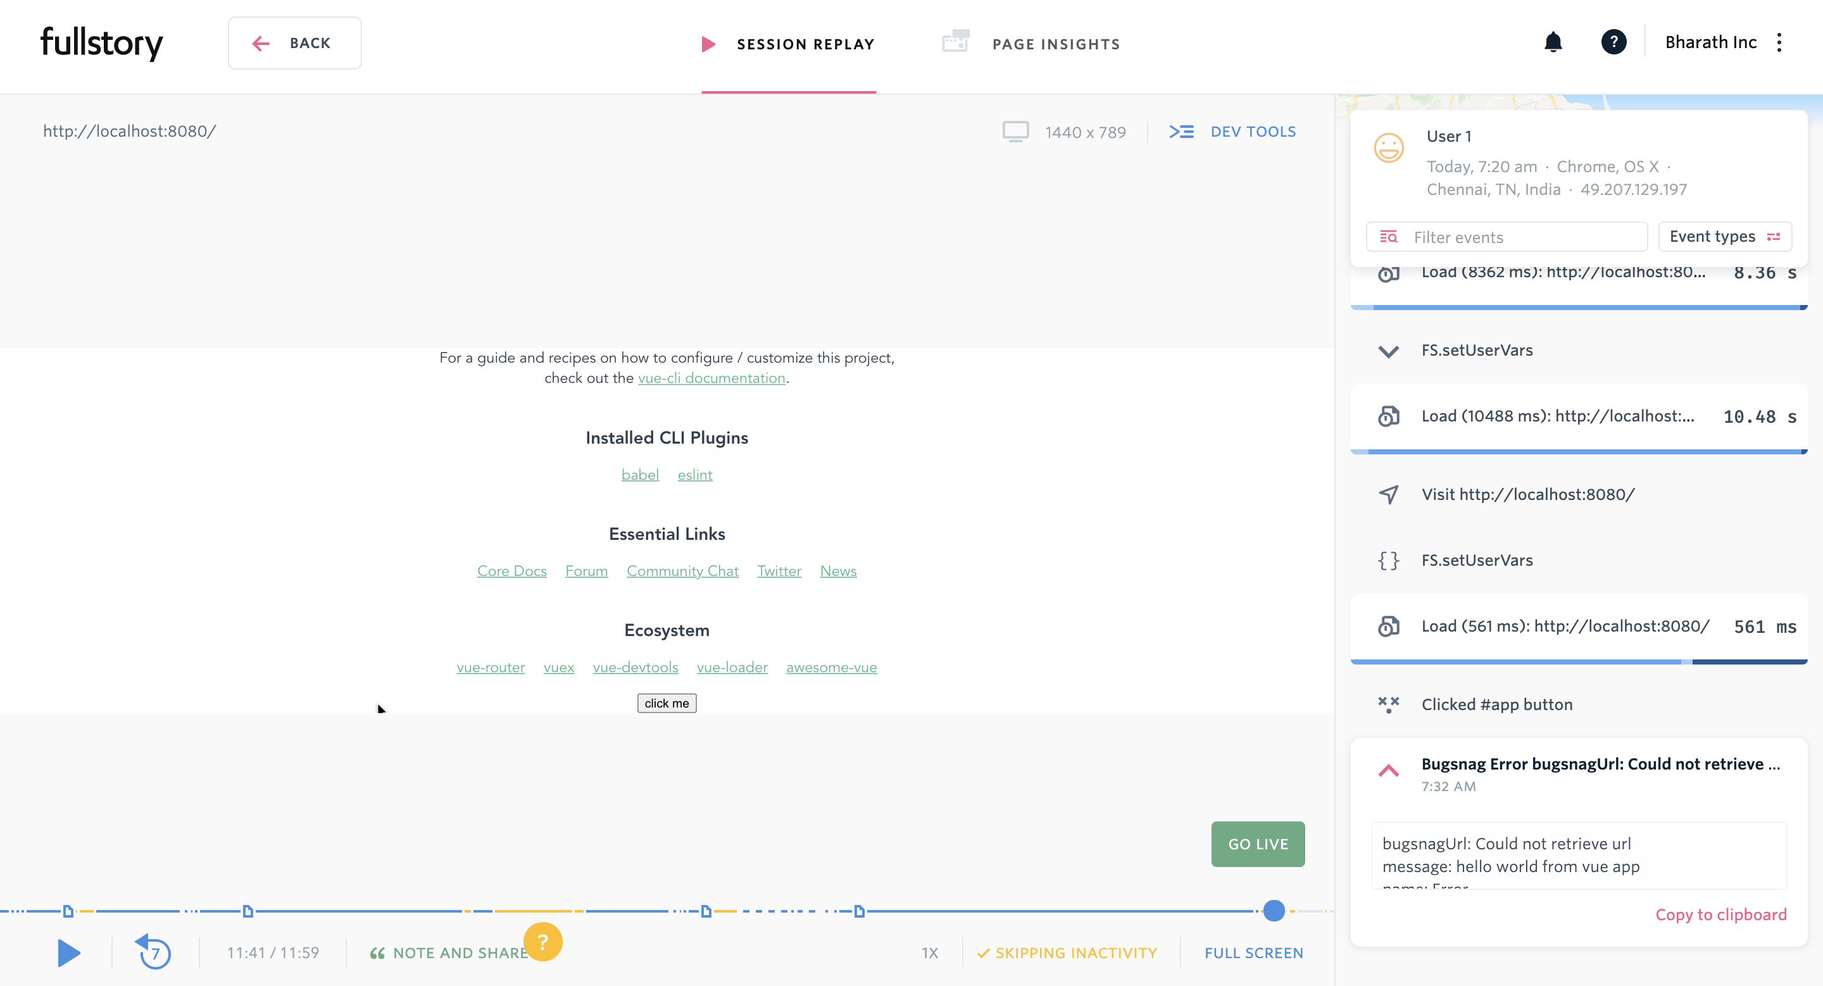Click the timeline playhead handle
This screenshot has height=986, width=1823.
pyautogui.click(x=1274, y=910)
